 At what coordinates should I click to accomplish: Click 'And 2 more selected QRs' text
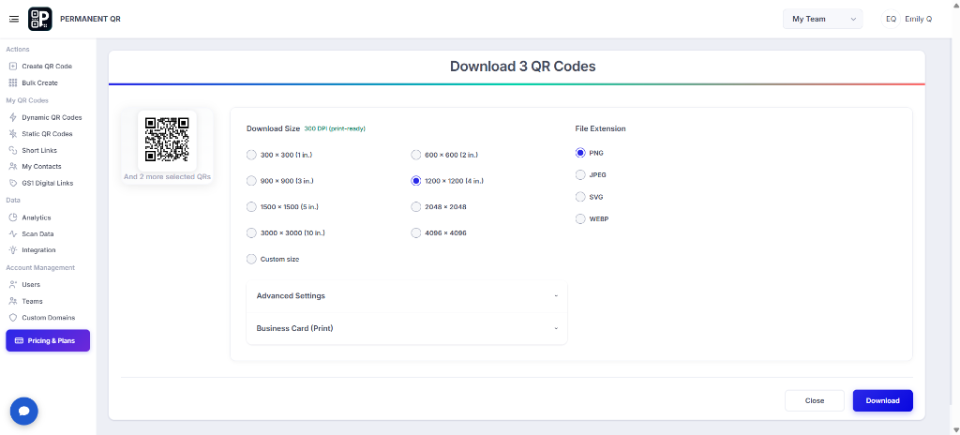point(167,176)
